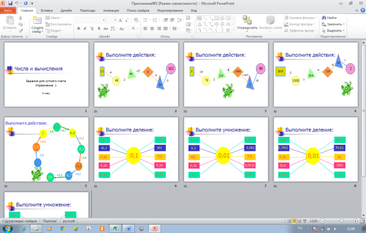The height and width of the screenshot is (233, 366).
Task: Toggle bold (Ж) formatting
Action: [78, 29]
